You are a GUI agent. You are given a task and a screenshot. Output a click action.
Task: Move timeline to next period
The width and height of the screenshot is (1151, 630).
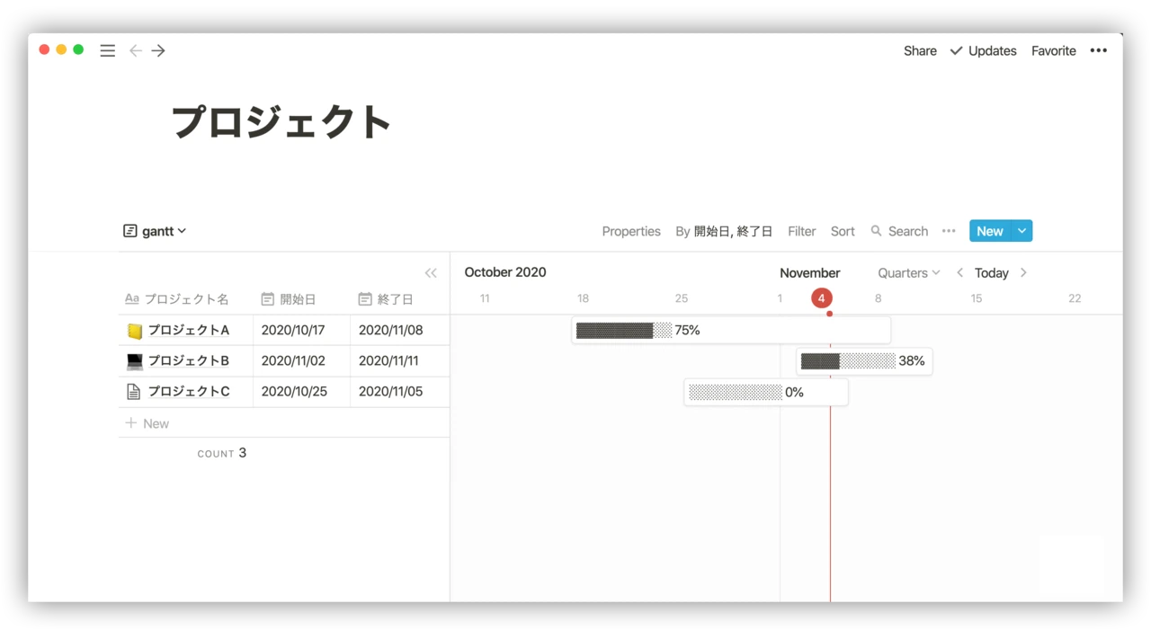(1023, 273)
